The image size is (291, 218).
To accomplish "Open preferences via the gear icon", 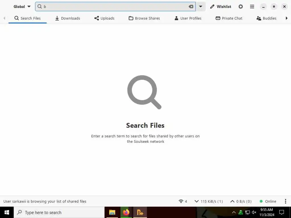I will [241, 7].
